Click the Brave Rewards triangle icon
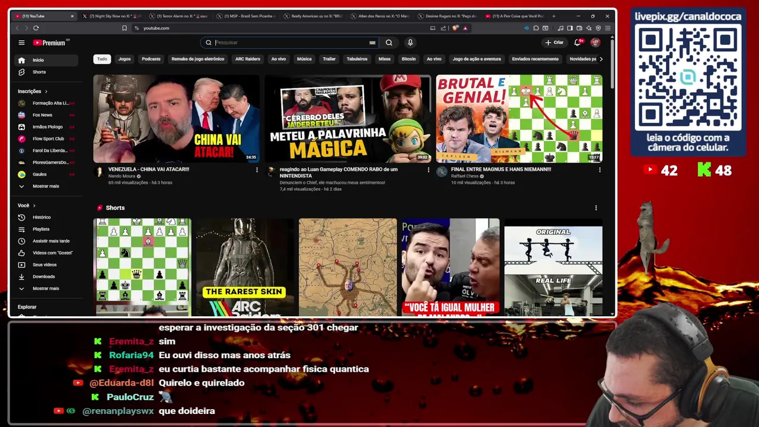Image resolution: width=759 pixels, height=427 pixels. [465, 28]
